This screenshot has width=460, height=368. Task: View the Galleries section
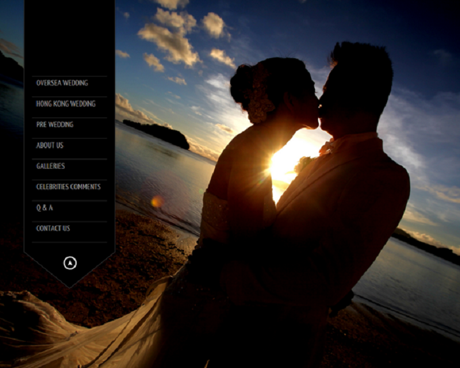50,166
